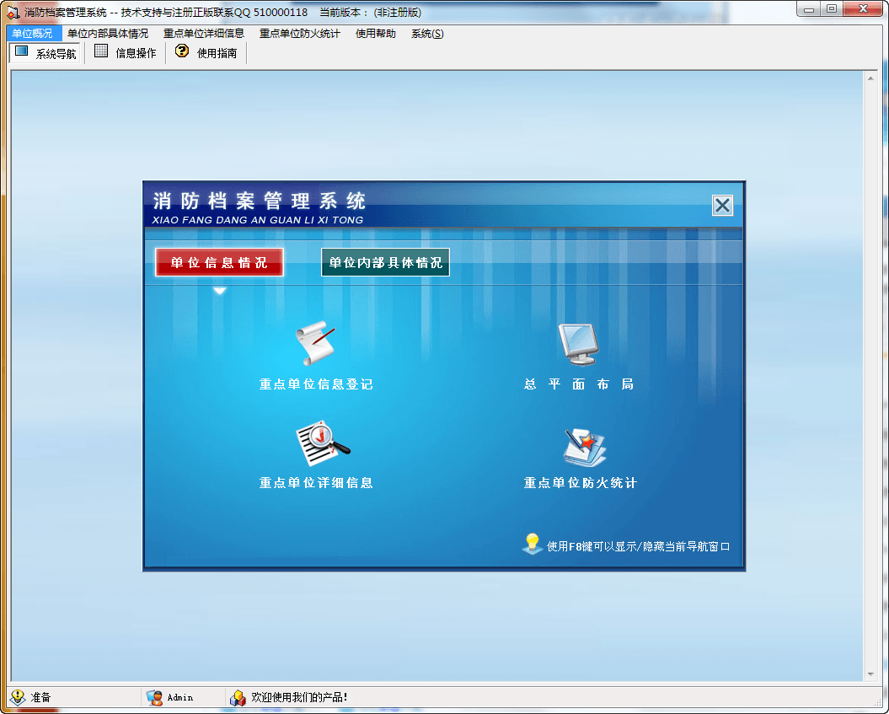Click the Admin user icon in status bar
Image resolution: width=889 pixels, height=714 pixels.
tap(154, 697)
